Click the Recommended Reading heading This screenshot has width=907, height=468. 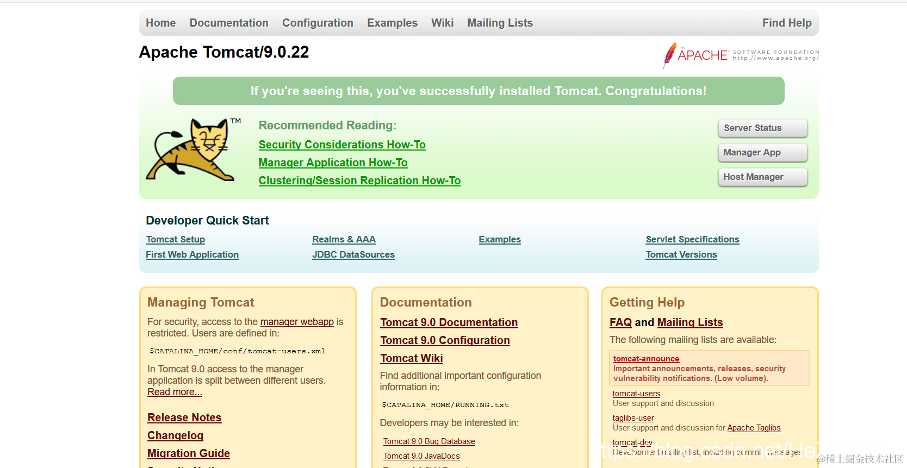327,125
